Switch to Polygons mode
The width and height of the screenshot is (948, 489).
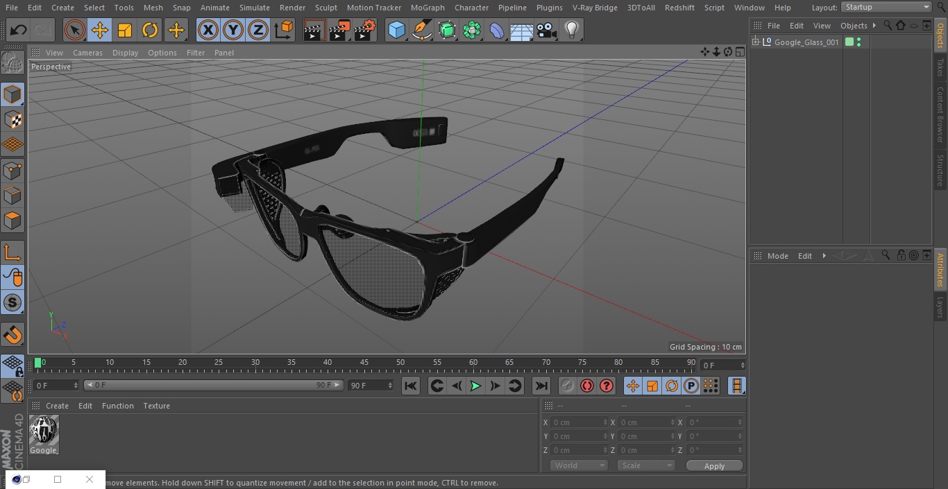(x=12, y=221)
